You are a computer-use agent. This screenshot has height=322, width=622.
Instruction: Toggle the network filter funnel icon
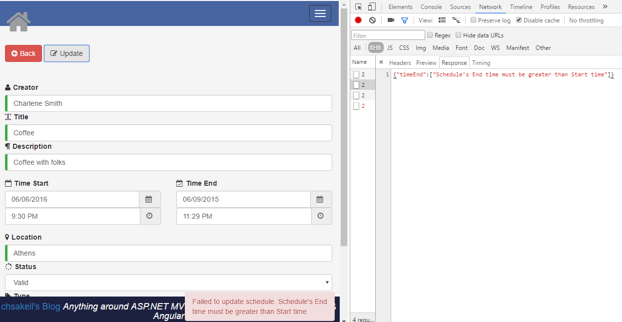tap(405, 20)
